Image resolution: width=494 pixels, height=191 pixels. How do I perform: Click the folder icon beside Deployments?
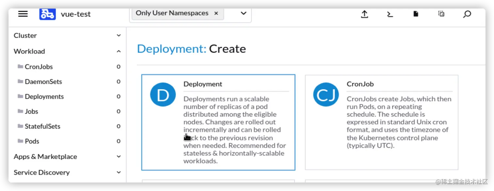[20, 96]
